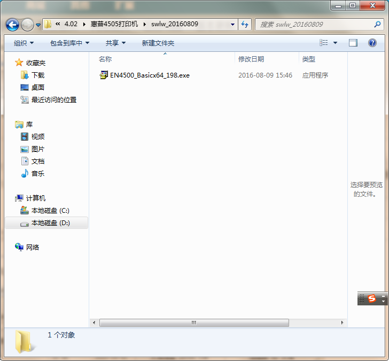Open the 图片 library

(x=38, y=149)
